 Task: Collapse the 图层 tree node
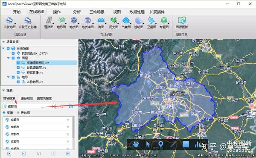coord(9,58)
